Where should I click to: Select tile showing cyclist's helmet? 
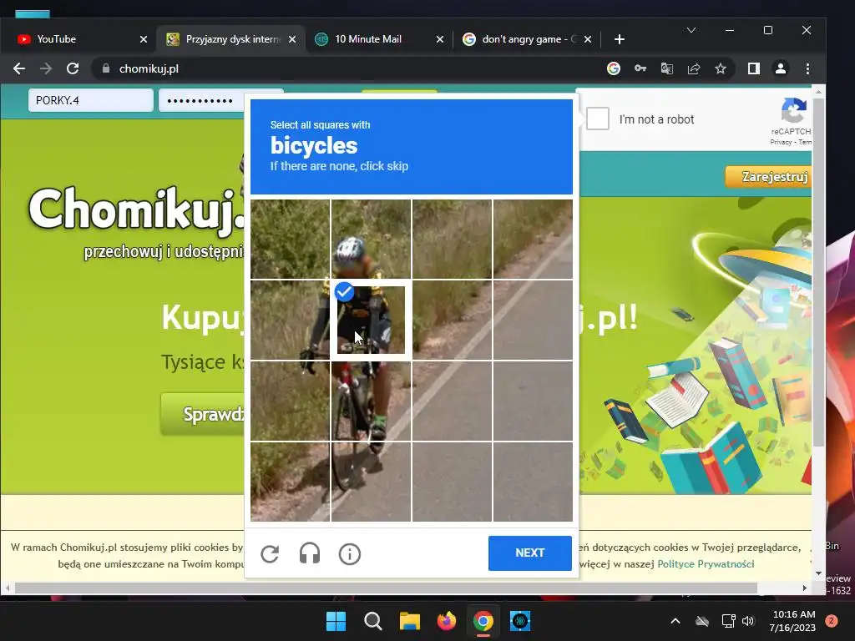[x=371, y=240]
